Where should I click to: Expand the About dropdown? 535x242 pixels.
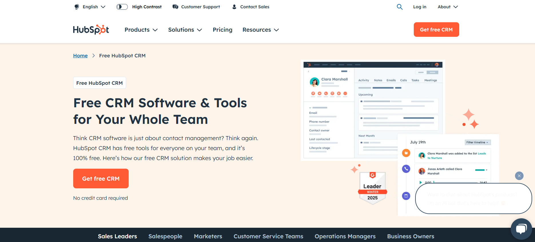[x=448, y=7]
